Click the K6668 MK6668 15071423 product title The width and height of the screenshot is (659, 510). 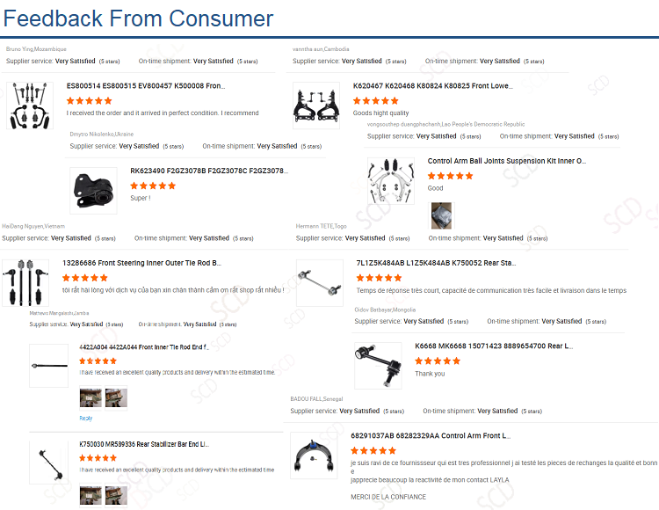click(494, 346)
